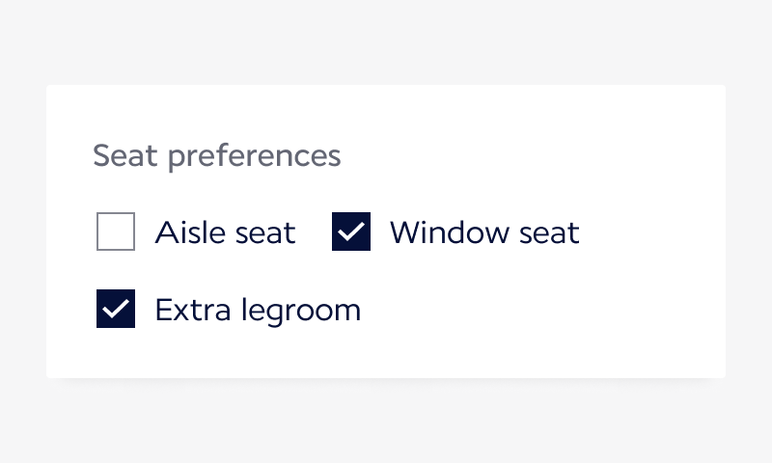Click the checkmark icon beside Extra legroom

[x=116, y=310]
